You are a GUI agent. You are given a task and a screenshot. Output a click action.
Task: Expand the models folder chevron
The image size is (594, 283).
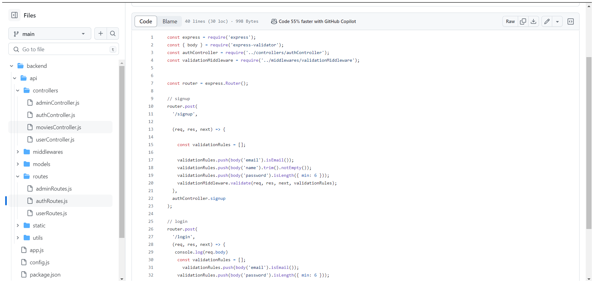coord(18,164)
